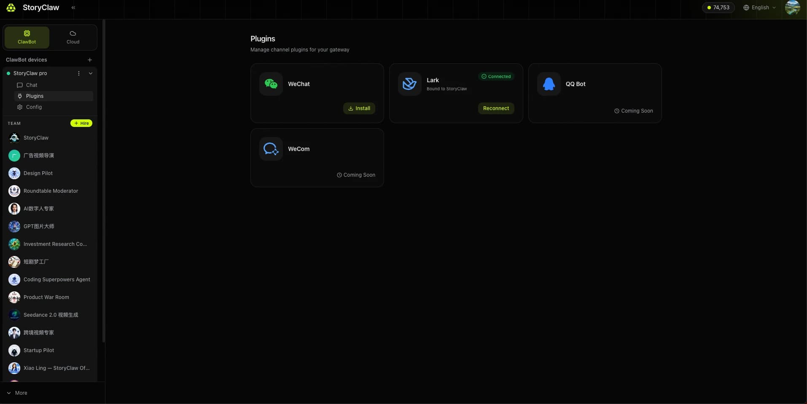Select the Product War Room avatar

point(14,297)
